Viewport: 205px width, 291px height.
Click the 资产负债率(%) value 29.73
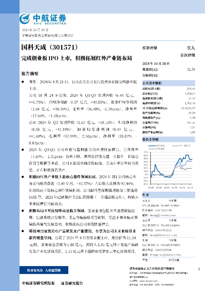pos(192,113)
